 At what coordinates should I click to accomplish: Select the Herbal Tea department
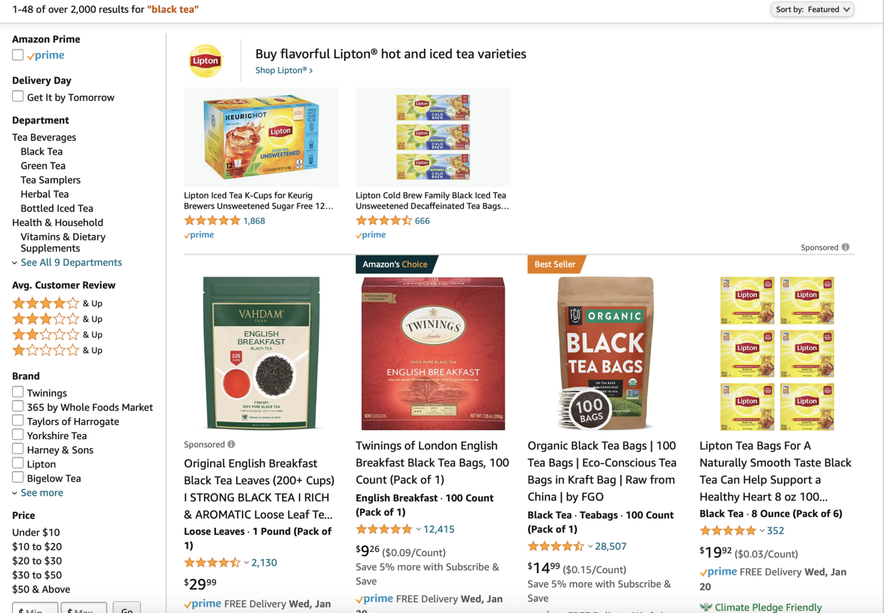tap(44, 194)
